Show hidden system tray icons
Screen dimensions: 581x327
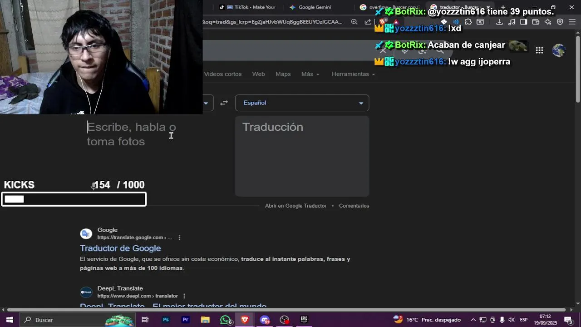[473, 320]
